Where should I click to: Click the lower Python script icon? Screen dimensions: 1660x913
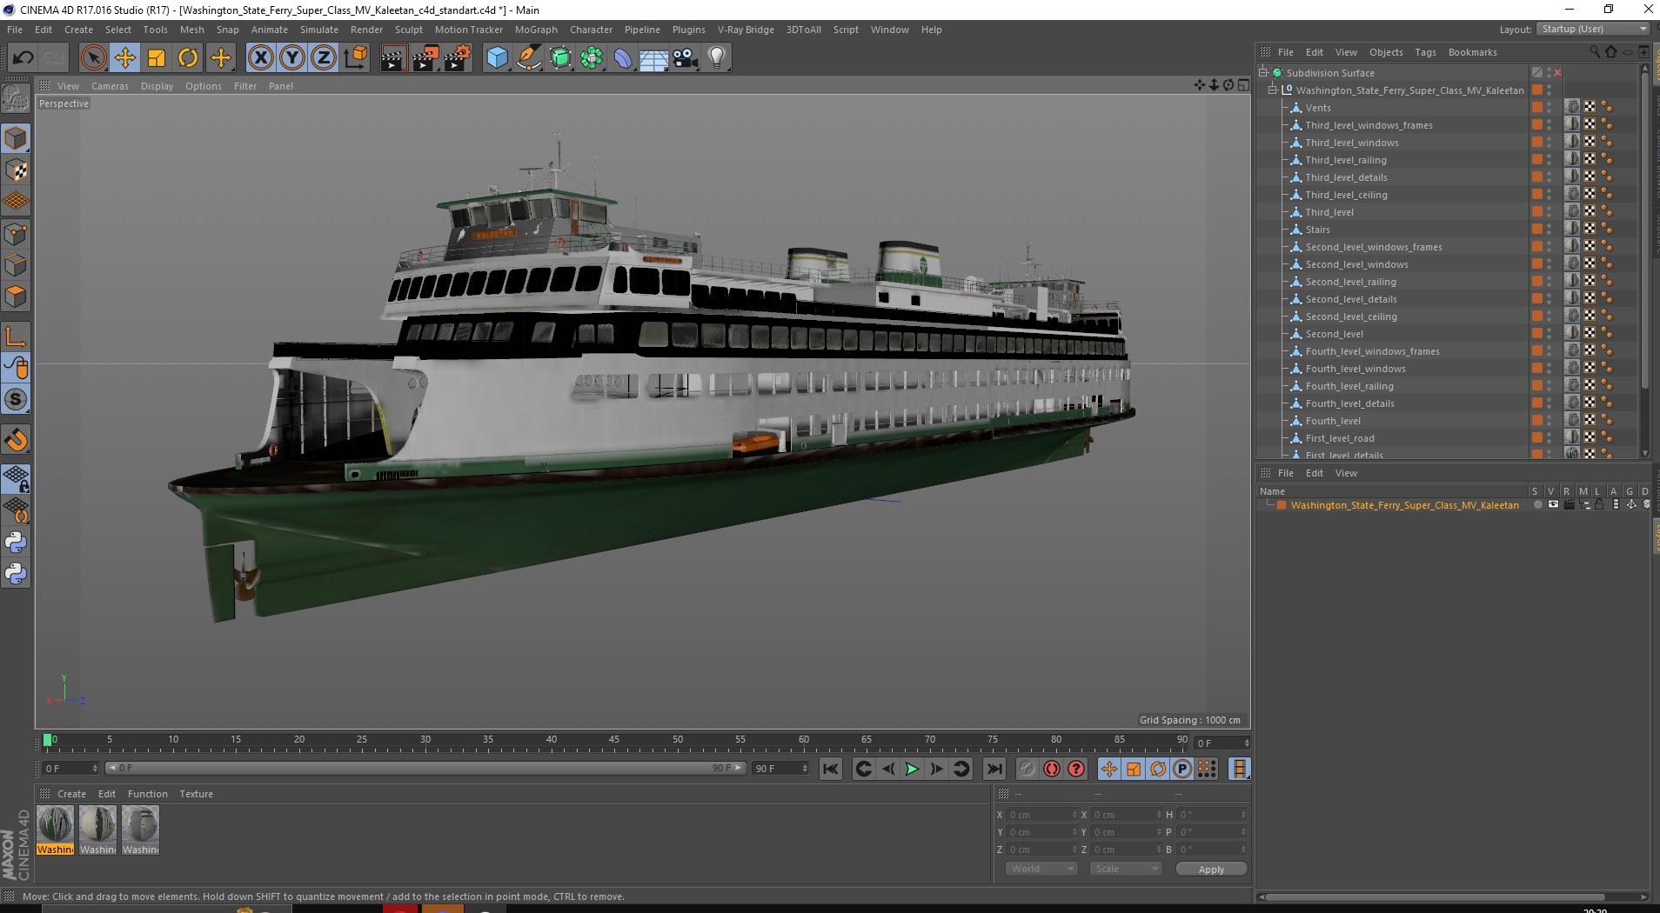pos(16,574)
